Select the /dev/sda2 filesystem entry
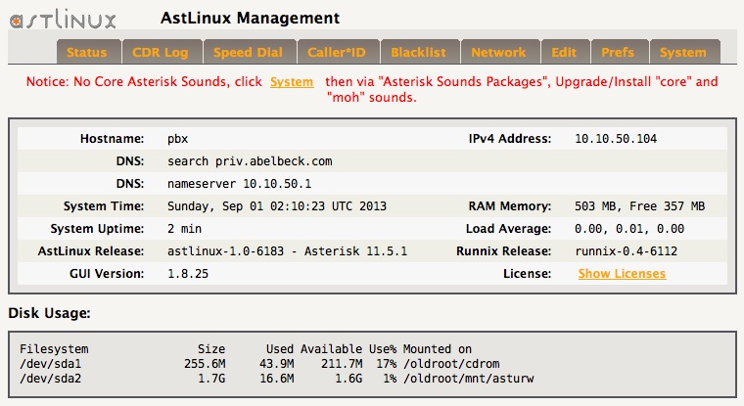The image size is (744, 406). click(x=50, y=379)
